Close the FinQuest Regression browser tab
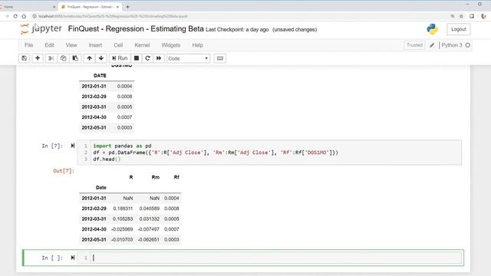The height and width of the screenshot is (276, 491). pyautogui.click(x=117, y=7)
